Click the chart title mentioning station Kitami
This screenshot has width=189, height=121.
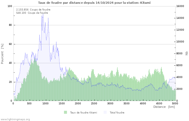[94, 3]
